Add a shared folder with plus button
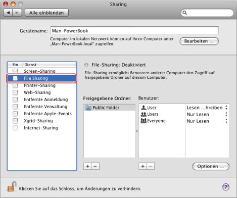The width and height of the screenshot is (237, 198). (x=87, y=166)
